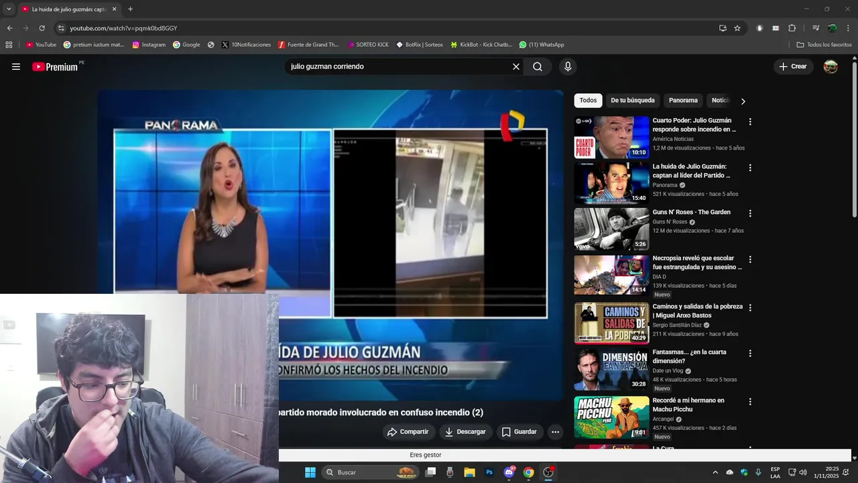The height and width of the screenshot is (483, 858).
Task: Open Cuarto Poder: Julio Guzmán video thumbnail
Action: point(611,138)
